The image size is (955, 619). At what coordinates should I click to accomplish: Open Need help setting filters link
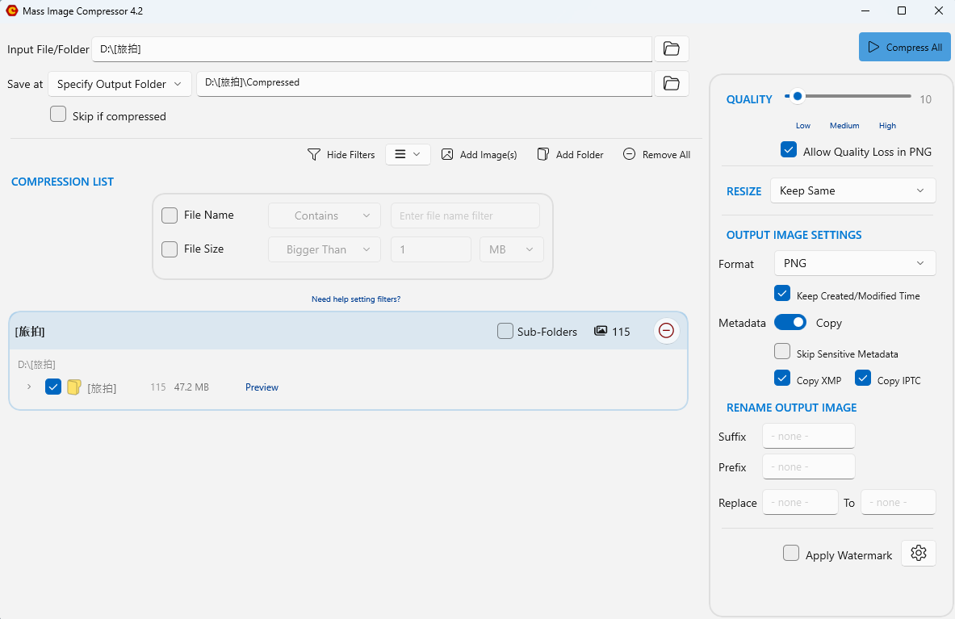[355, 299]
